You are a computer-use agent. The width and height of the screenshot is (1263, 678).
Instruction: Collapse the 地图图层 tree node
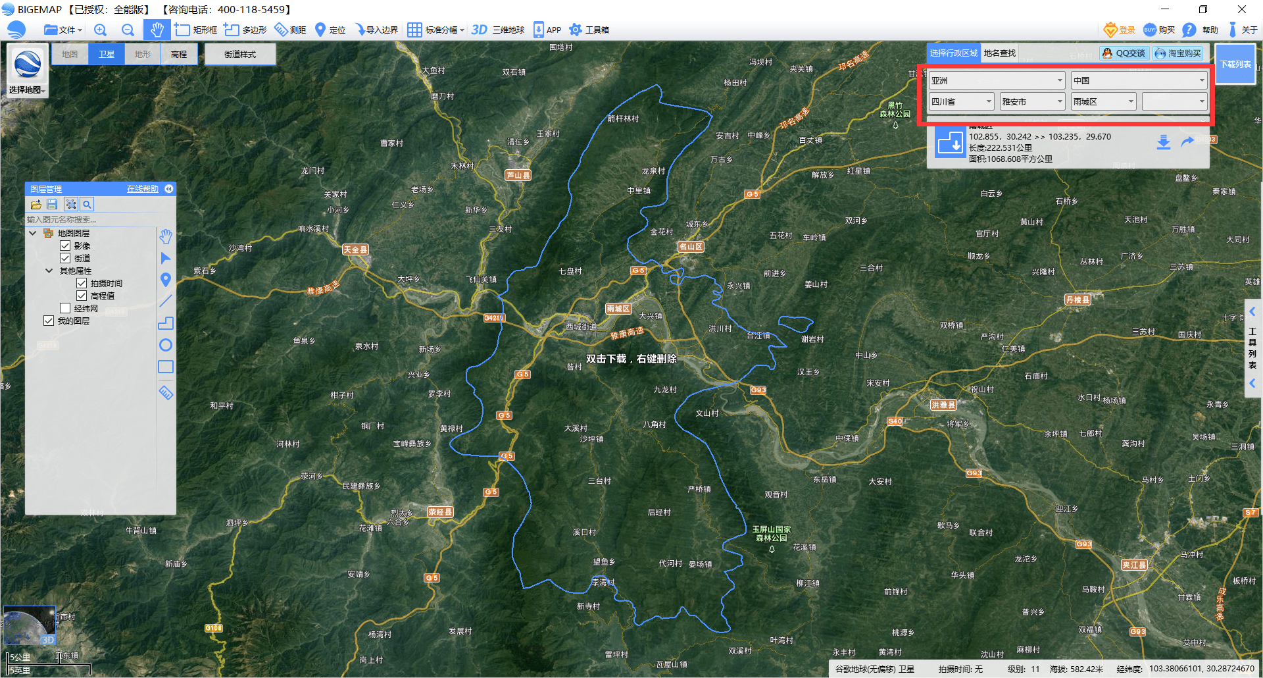point(33,233)
